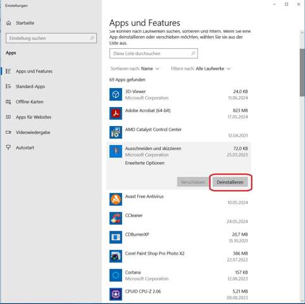Open the Sortieren nach Name dropdown
The height and width of the screenshot is (304, 305).
point(135,68)
